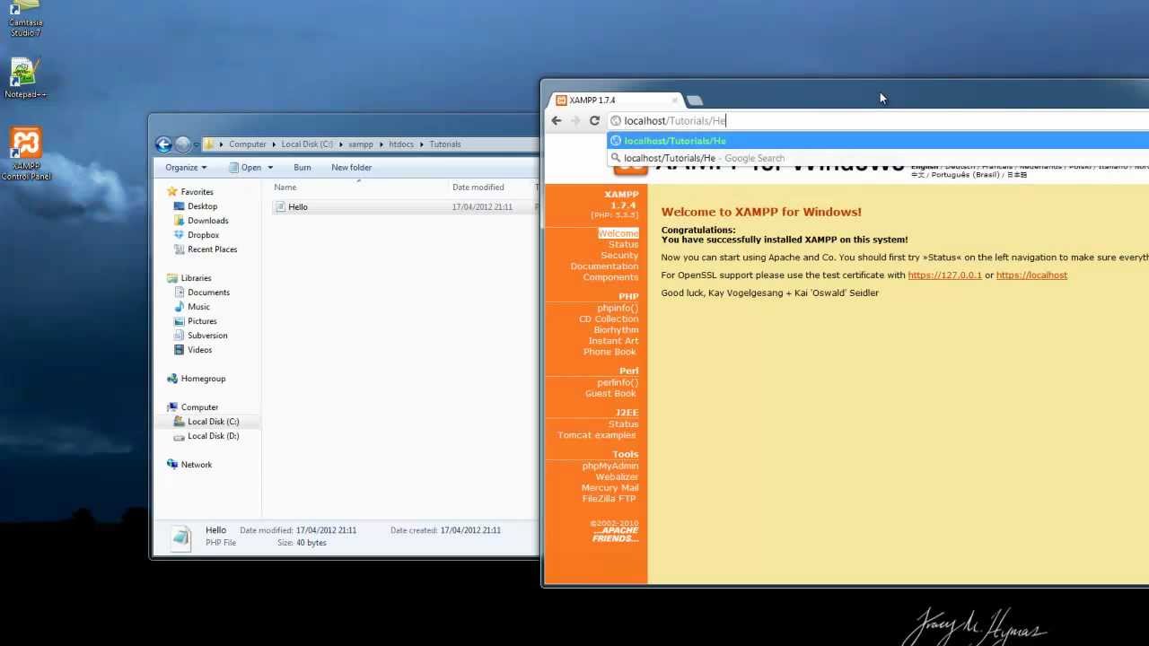
Task: Open https://localhost link
Action: pyautogui.click(x=1031, y=275)
